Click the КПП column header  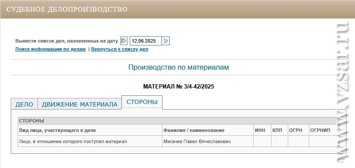coord(279,130)
